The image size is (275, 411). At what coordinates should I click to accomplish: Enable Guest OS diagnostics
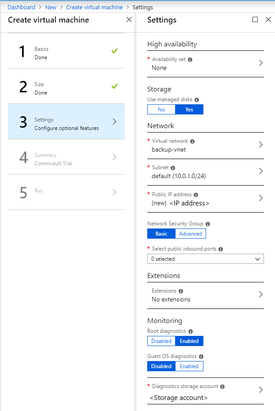[189, 366]
